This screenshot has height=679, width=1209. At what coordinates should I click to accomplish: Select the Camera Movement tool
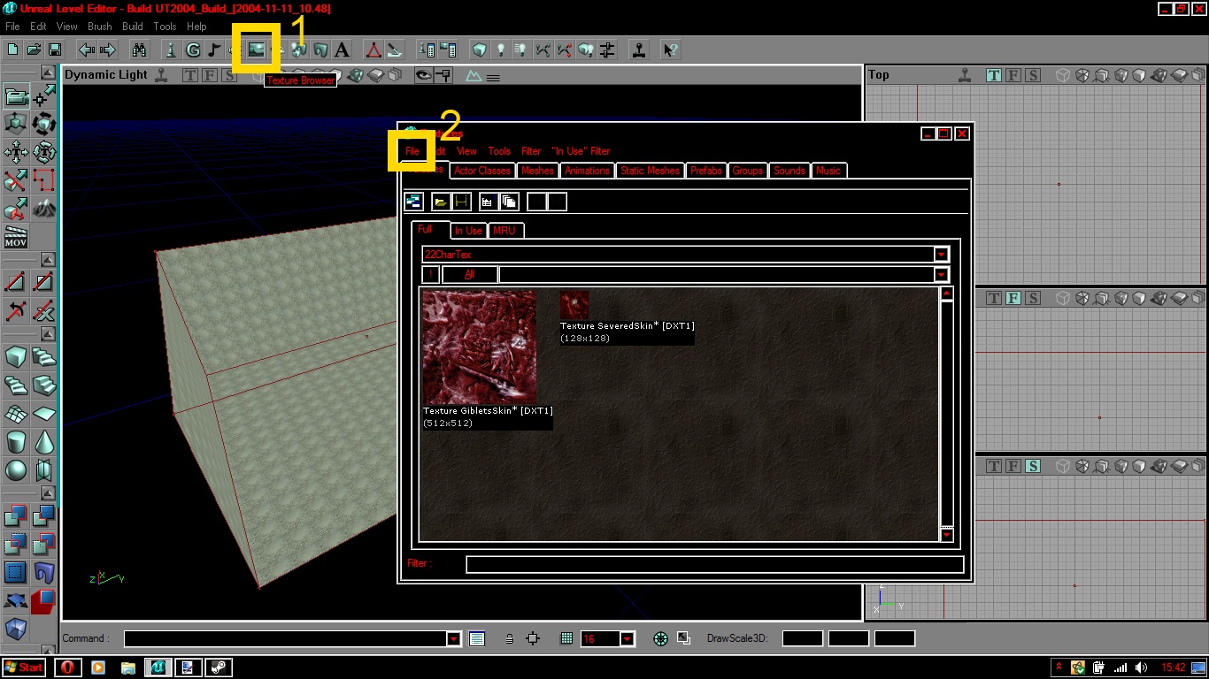16,95
